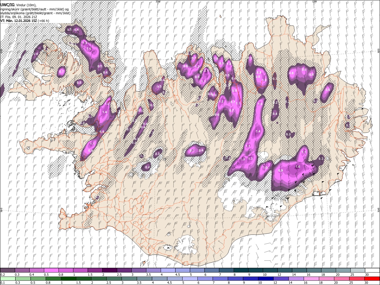Viewport: 380px width, 285px height.
Task: Select the dark plum 0.2 swatch in upper legend
Action: tap(8, 270)
